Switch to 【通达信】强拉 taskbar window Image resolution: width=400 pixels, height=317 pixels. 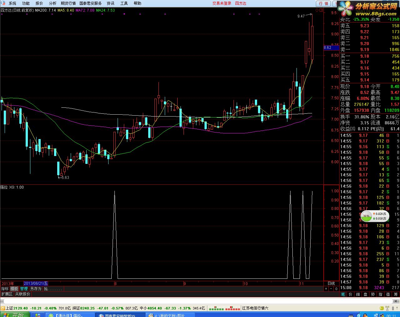pyautogui.click(x=69, y=315)
